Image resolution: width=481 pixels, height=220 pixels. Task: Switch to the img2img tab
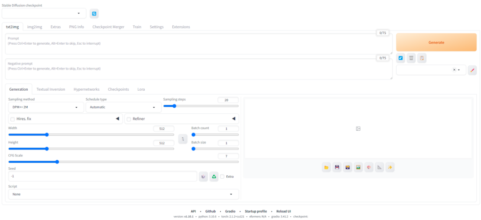[x=35, y=27]
